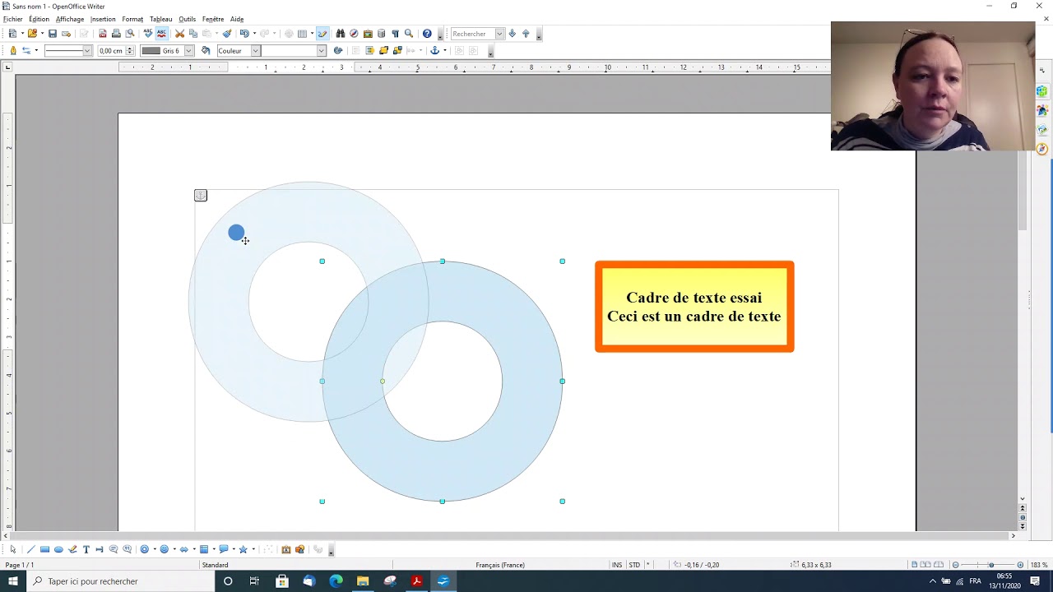Select the Line drawing tool
The image size is (1053, 592).
click(31, 549)
